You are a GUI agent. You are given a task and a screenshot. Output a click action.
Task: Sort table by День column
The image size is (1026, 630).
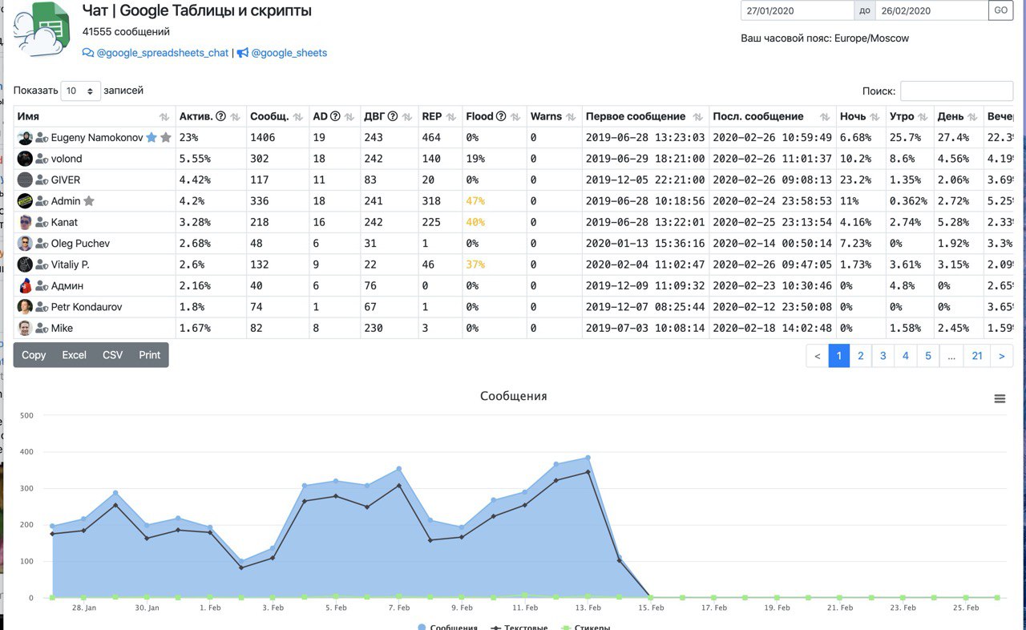pos(958,116)
